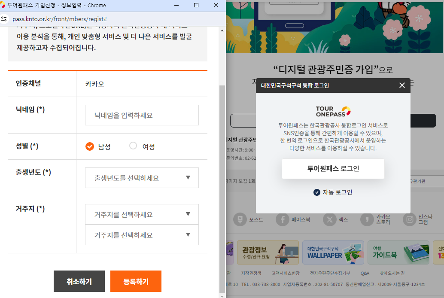This screenshot has height=298, width=444.
Task: Open the 엑스 (X) social icon
Action: click(330, 219)
